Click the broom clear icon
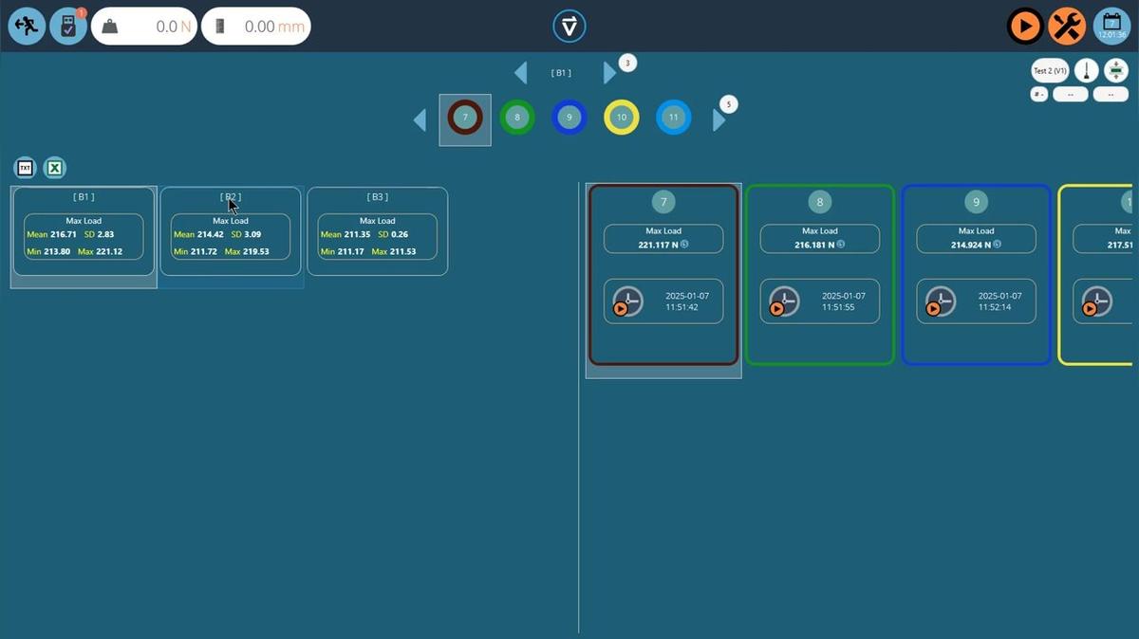Image resolution: width=1139 pixels, height=639 pixels. point(1086,71)
